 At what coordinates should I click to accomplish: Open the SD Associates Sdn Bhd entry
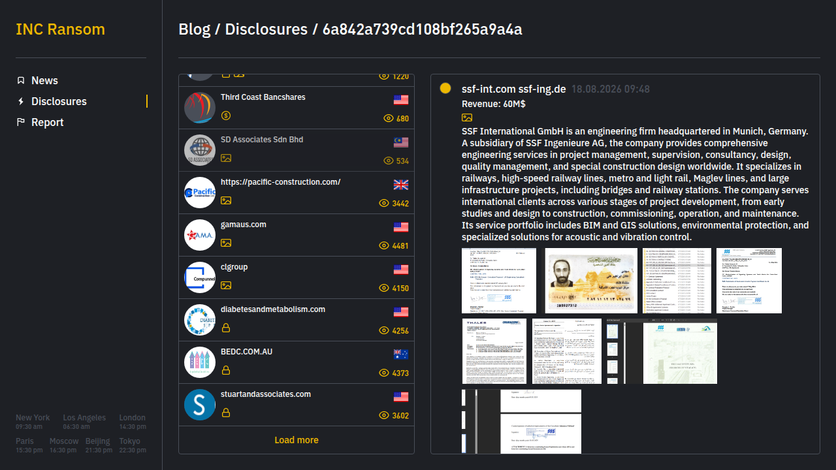click(297, 150)
